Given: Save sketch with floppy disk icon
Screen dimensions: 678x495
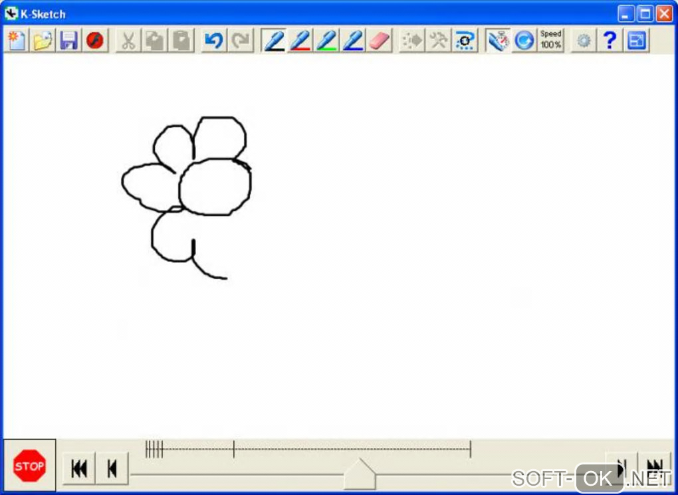Looking at the screenshot, I should [68, 41].
